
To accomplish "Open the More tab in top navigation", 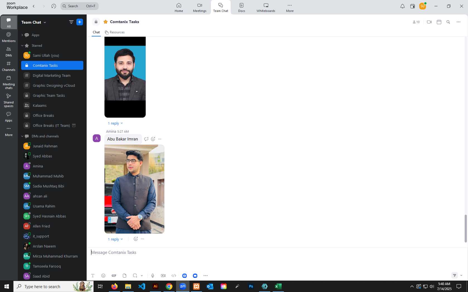I will [290, 8].
